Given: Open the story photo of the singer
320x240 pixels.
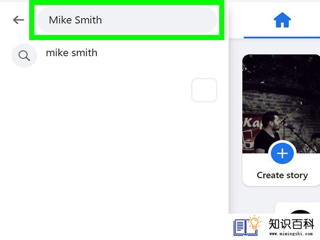Looking at the screenshot, I should click(x=281, y=104).
